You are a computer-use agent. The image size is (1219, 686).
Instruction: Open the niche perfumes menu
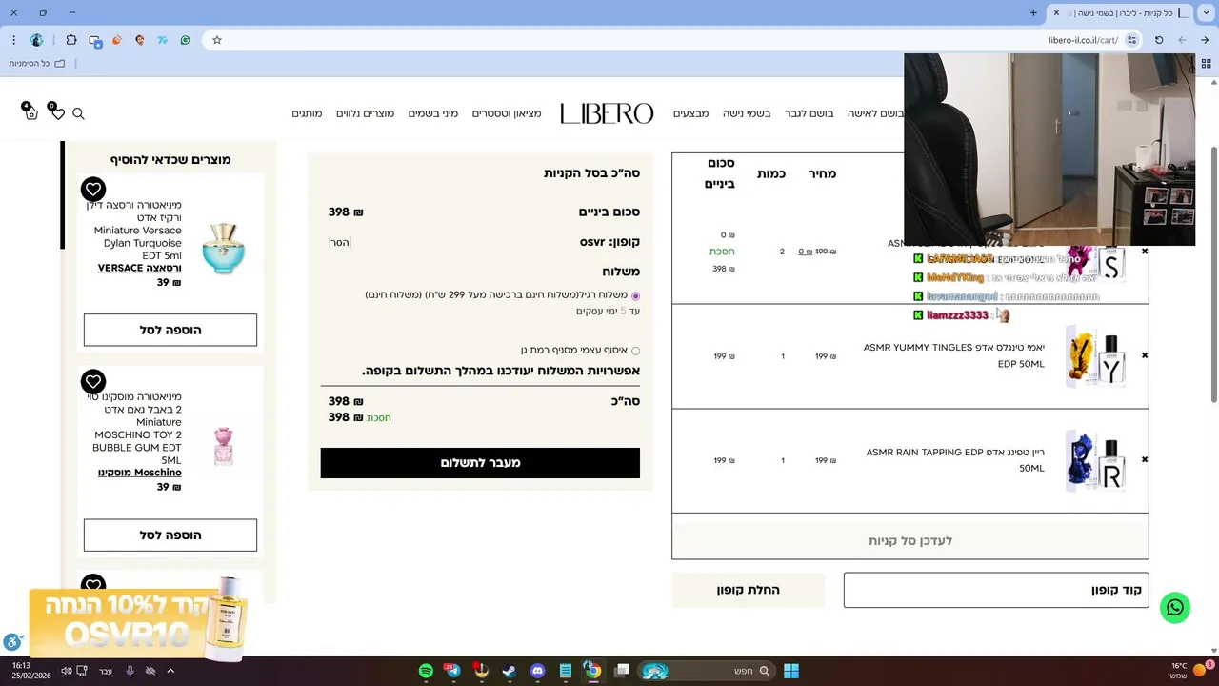click(x=747, y=113)
